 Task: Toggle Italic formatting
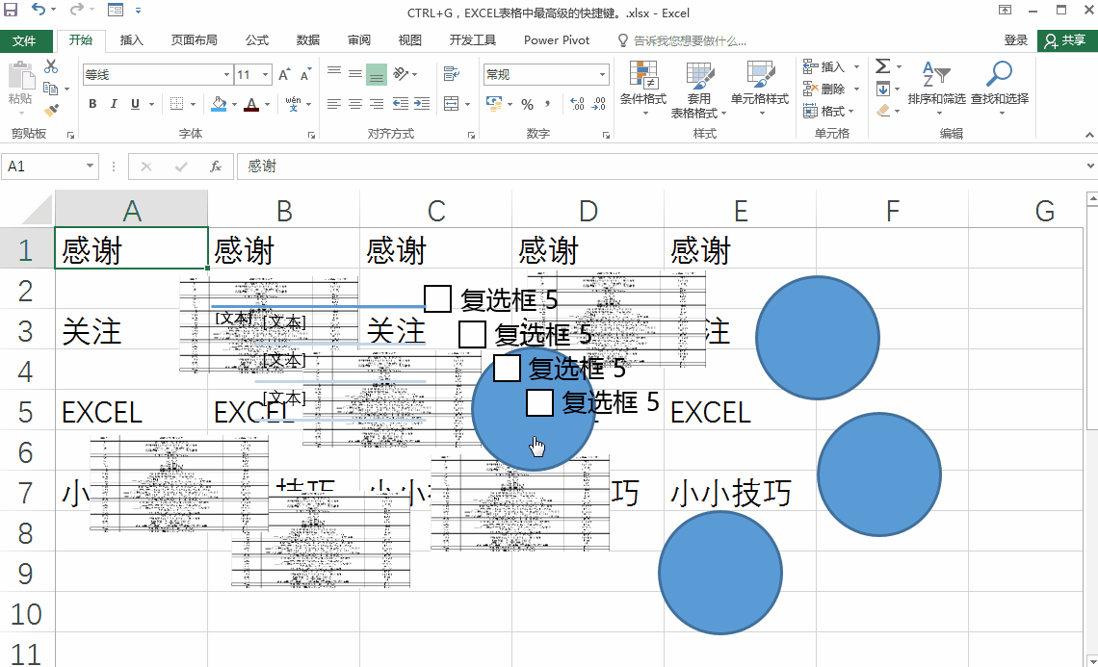(114, 104)
